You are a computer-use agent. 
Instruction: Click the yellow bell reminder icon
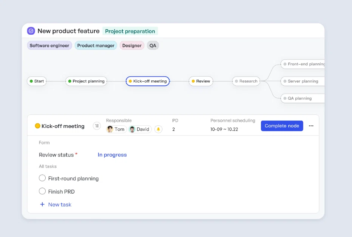[158, 129]
